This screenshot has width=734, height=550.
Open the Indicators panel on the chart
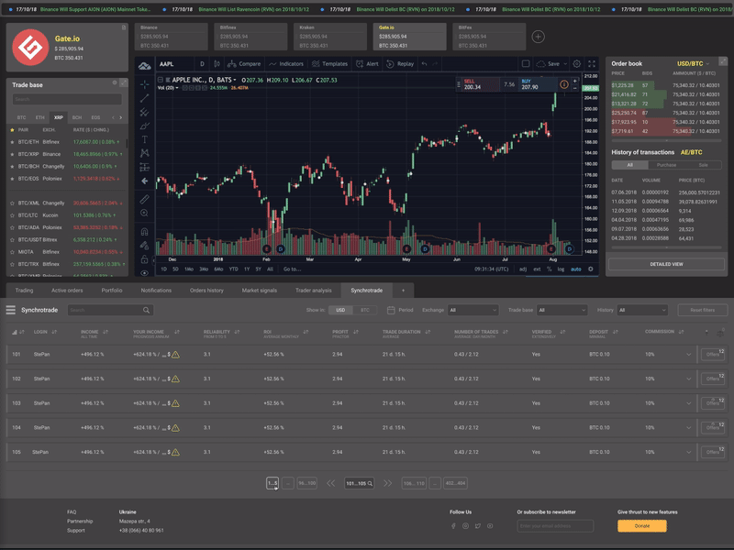click(287, 64)
